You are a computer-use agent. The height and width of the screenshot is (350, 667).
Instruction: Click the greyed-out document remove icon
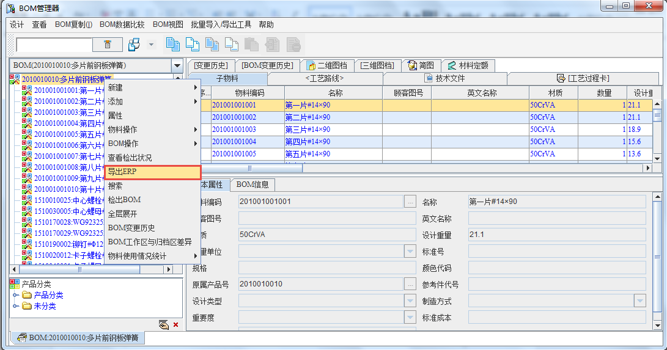point(293,44)
